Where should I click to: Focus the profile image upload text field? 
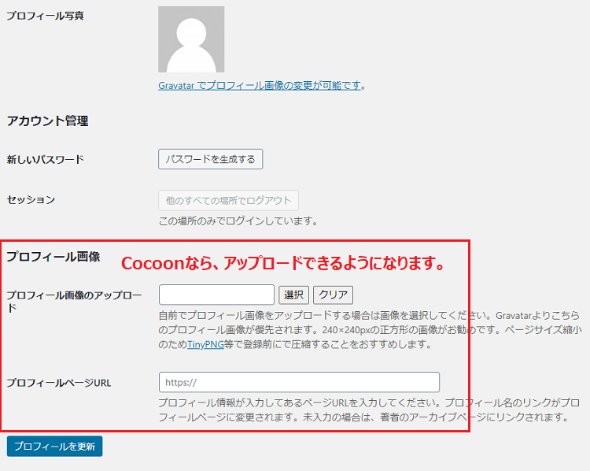pos(217,295)
